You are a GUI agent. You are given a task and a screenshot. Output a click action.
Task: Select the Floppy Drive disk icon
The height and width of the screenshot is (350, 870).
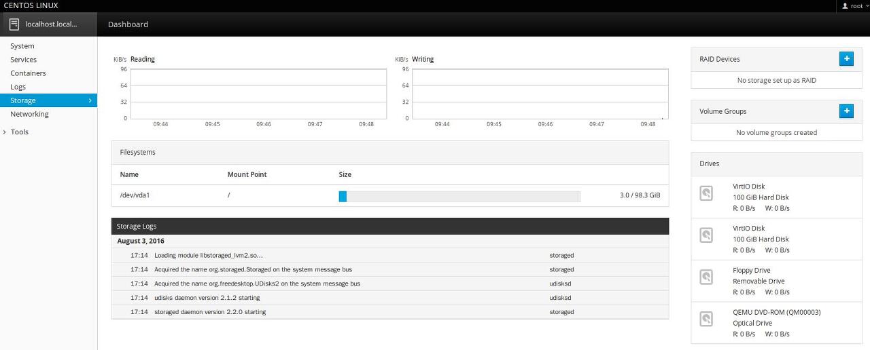point(706,277)
